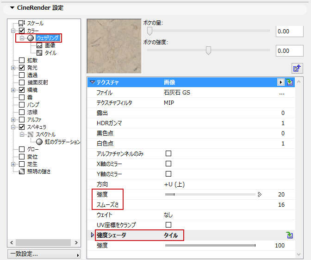Uncheck the スペキュラ channel checkbox
The image size is (311, 260).
point(22,127)
